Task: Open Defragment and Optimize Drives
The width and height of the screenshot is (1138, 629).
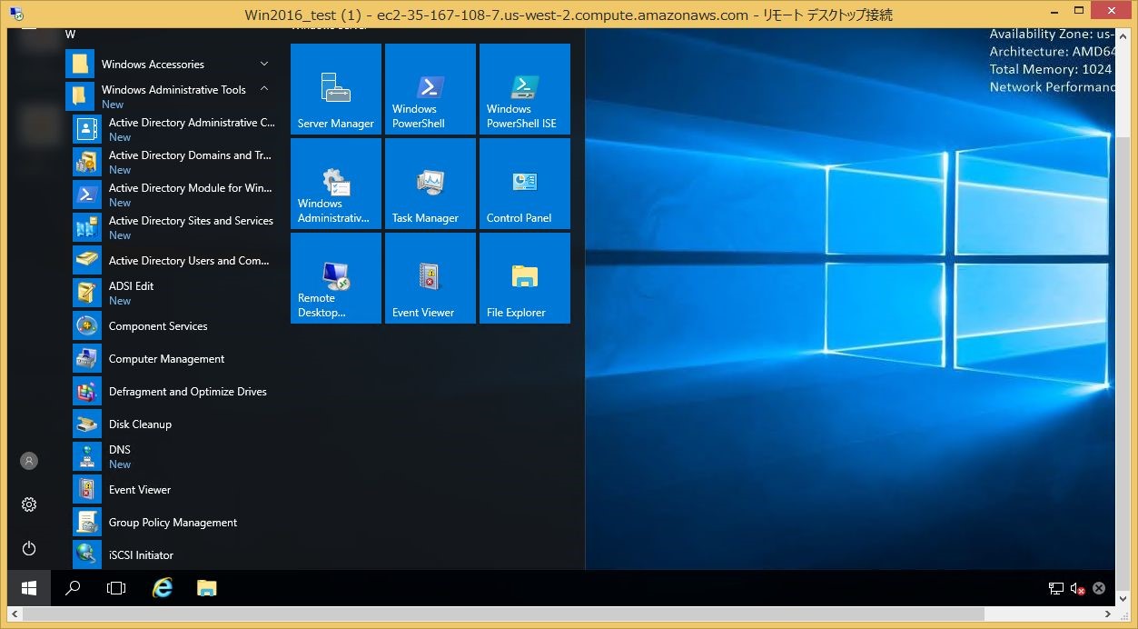Action: pyautogui.click(x=174, y=391)
